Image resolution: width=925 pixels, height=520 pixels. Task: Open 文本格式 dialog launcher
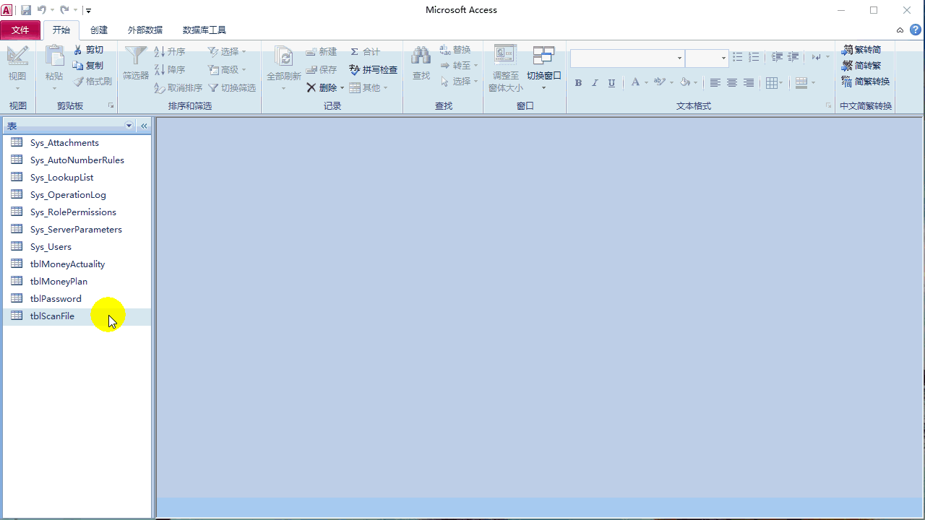coord(828,106)
